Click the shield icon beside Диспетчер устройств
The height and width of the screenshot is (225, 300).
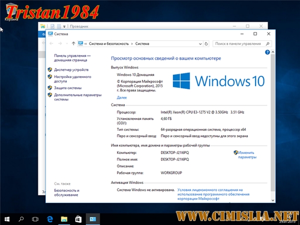click(50, 69)
